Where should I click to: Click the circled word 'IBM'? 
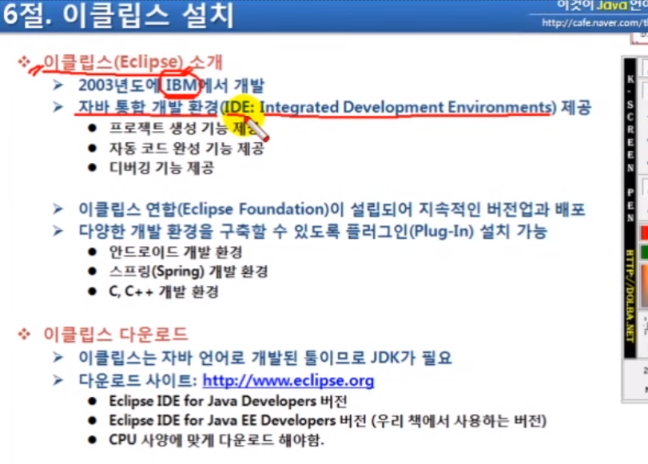click(x=181, y=85)
